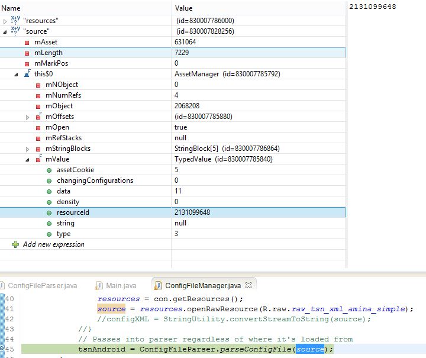426x358 pixels.
Task: Click the final field icon for mValue
Action: 38,159
